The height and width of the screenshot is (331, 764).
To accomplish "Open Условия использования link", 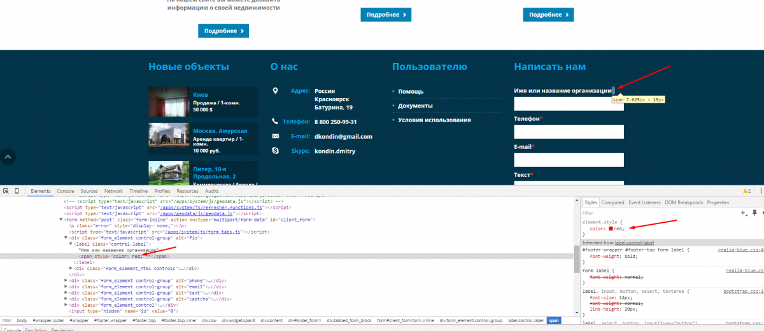I will (434, 120).
